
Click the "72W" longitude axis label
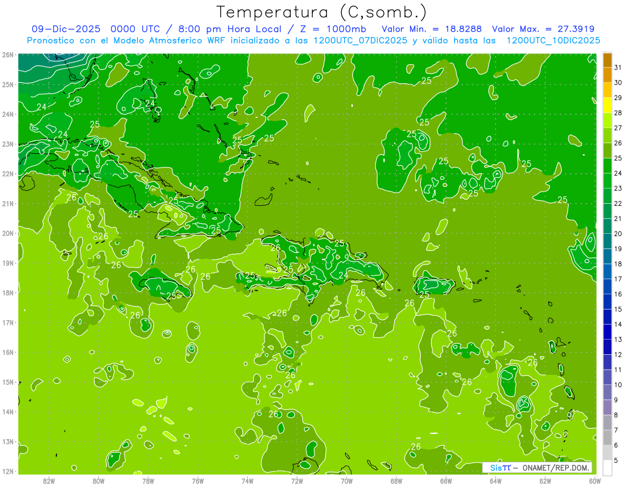(297, 481)
